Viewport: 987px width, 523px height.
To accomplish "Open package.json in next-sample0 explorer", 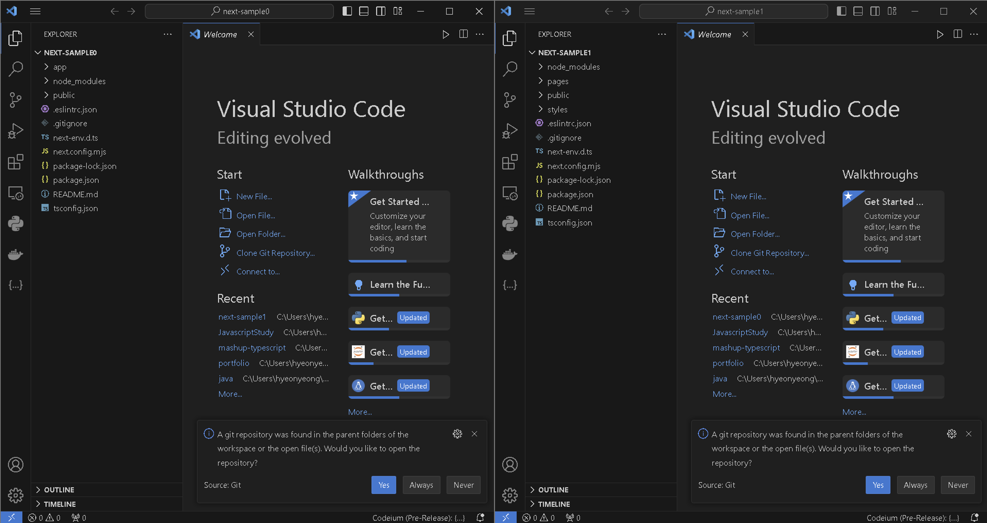I will pos(107,180).
